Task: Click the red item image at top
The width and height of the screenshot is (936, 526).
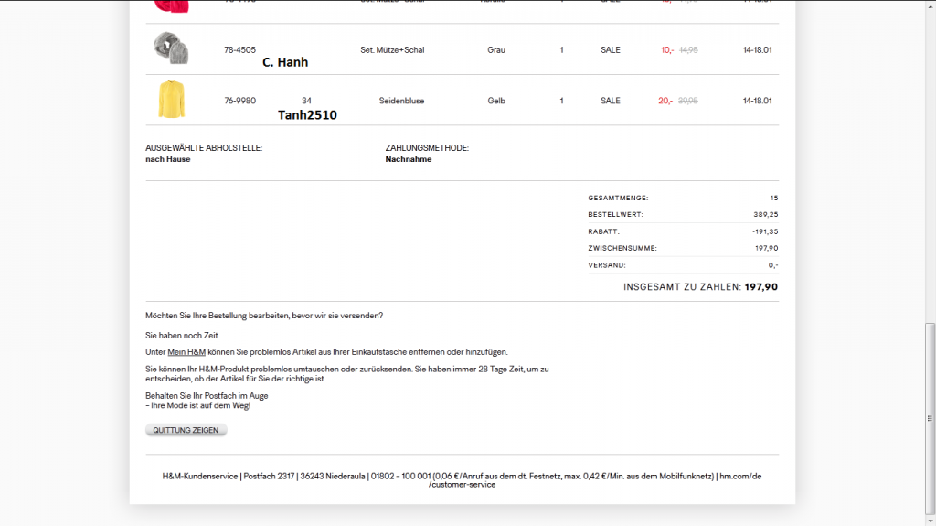Action: click(x=170, y=5)
